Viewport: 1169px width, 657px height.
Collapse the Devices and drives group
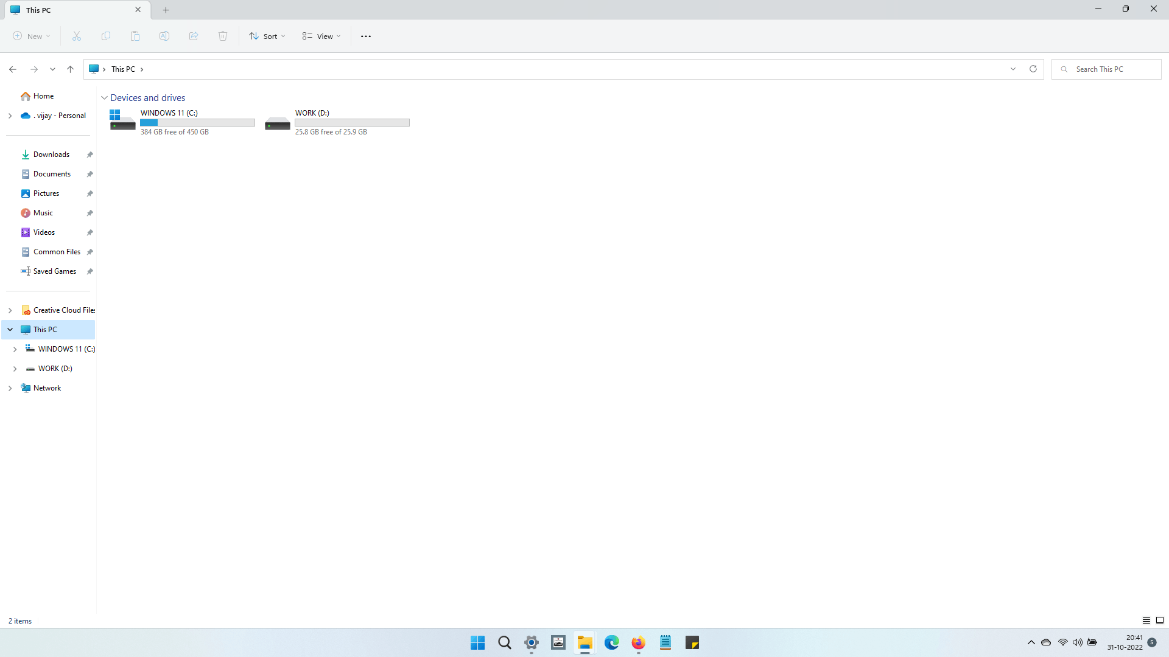tap(105, 98)
